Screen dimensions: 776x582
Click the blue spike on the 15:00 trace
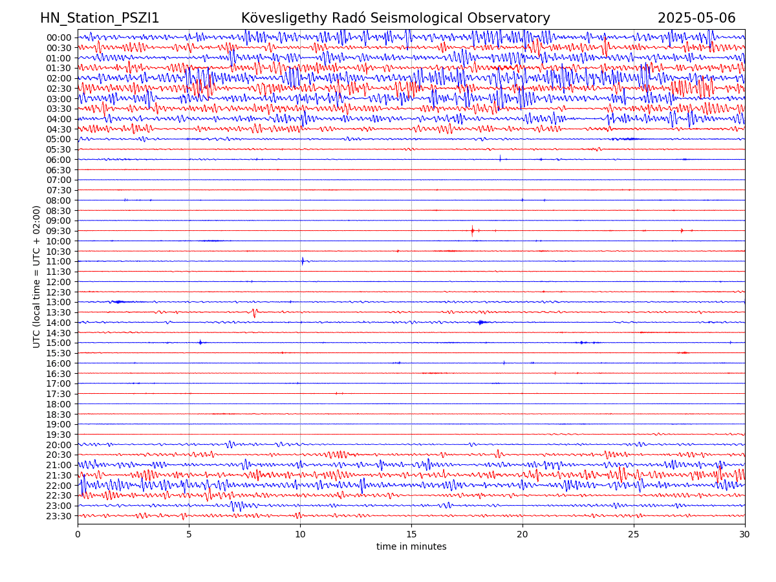coord(200,342)
